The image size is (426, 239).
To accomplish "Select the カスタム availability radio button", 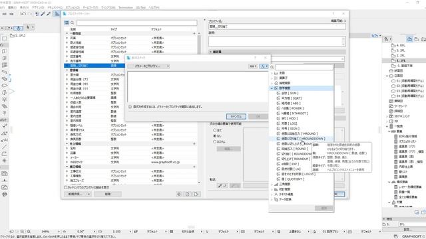I will 214,141.
